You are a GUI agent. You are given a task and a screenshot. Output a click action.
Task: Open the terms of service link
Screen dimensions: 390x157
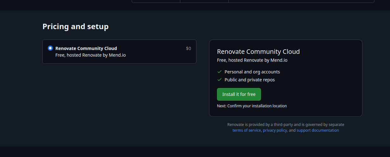point(247,130)
